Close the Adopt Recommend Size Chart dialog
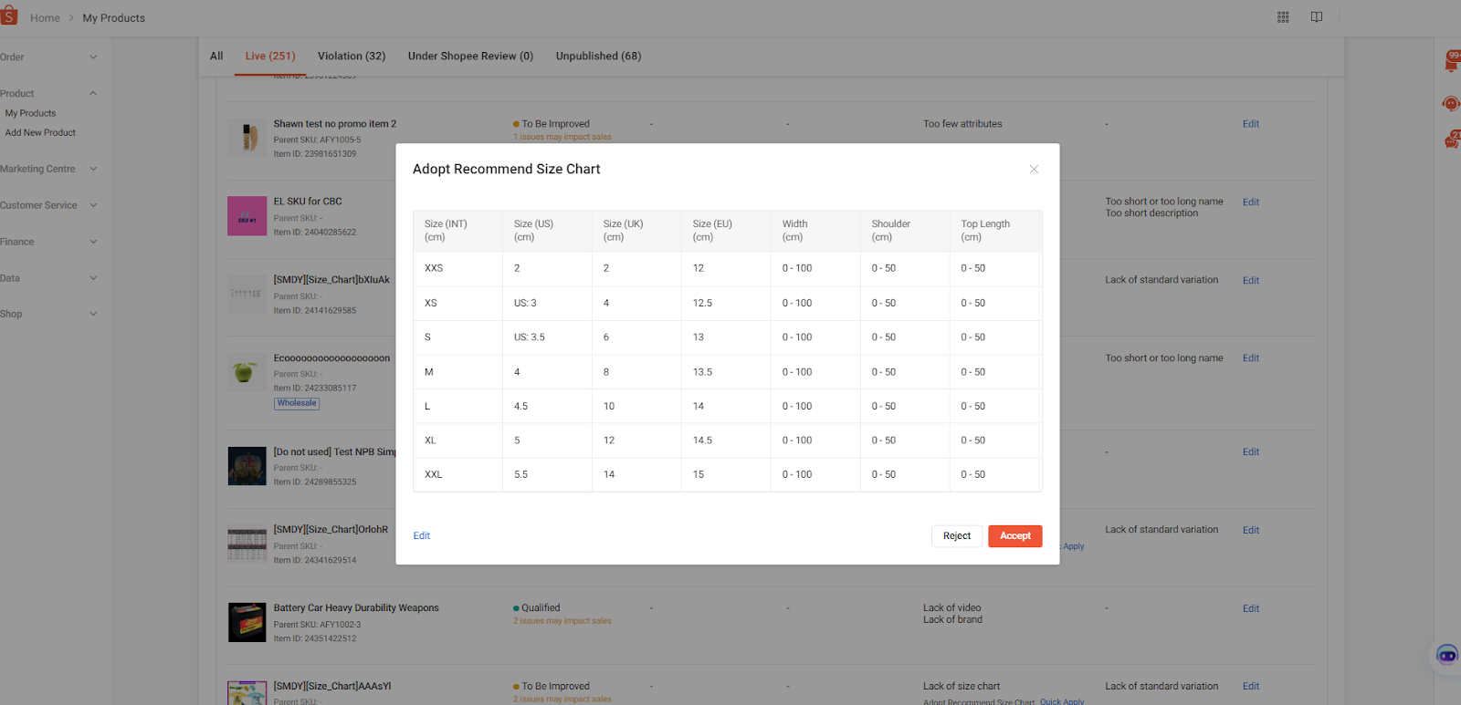 (x=1034, y=170)
